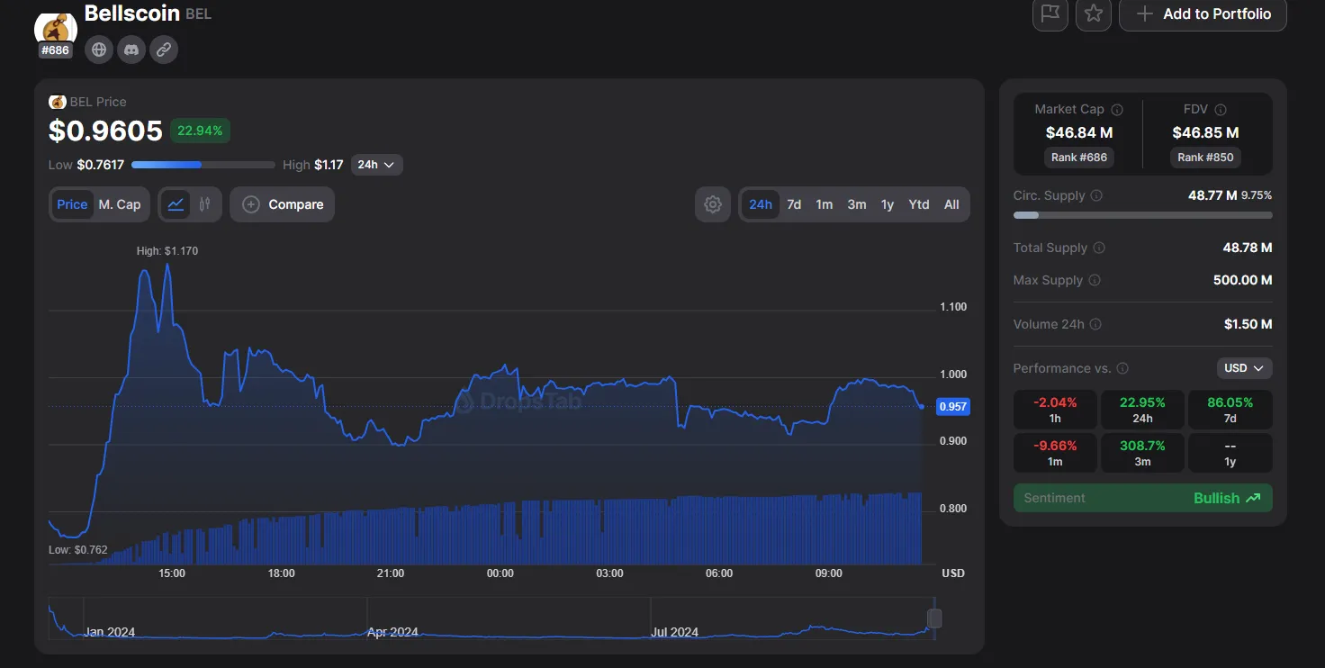Screen dimensions: 1325x668
Task: Click the $1.50 M volume value
Action: pyautogui.click(x=1248, y=324)
